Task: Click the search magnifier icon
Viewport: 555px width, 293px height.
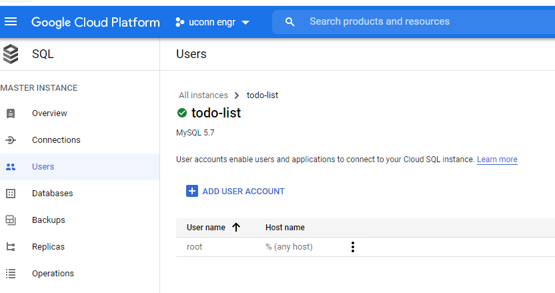Action: (x=290, y=22)
